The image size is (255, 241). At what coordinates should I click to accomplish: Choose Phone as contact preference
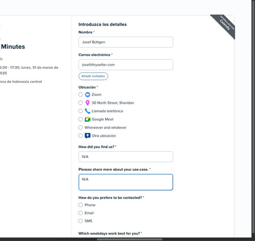click(81, 205)
